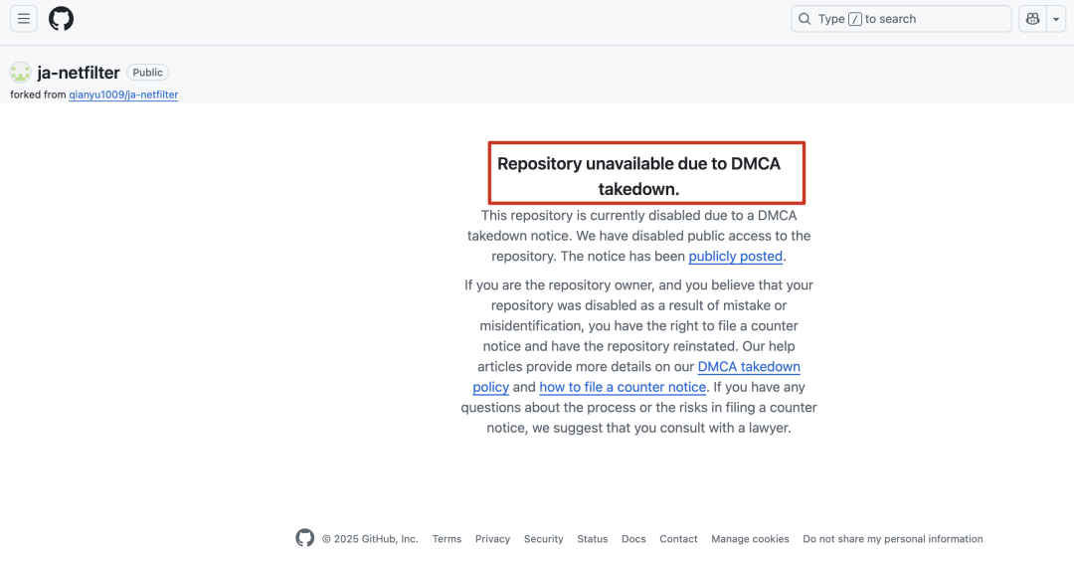Click the Public visibility badge
This screenshot has height=565, width=1074.
[147, 72]
